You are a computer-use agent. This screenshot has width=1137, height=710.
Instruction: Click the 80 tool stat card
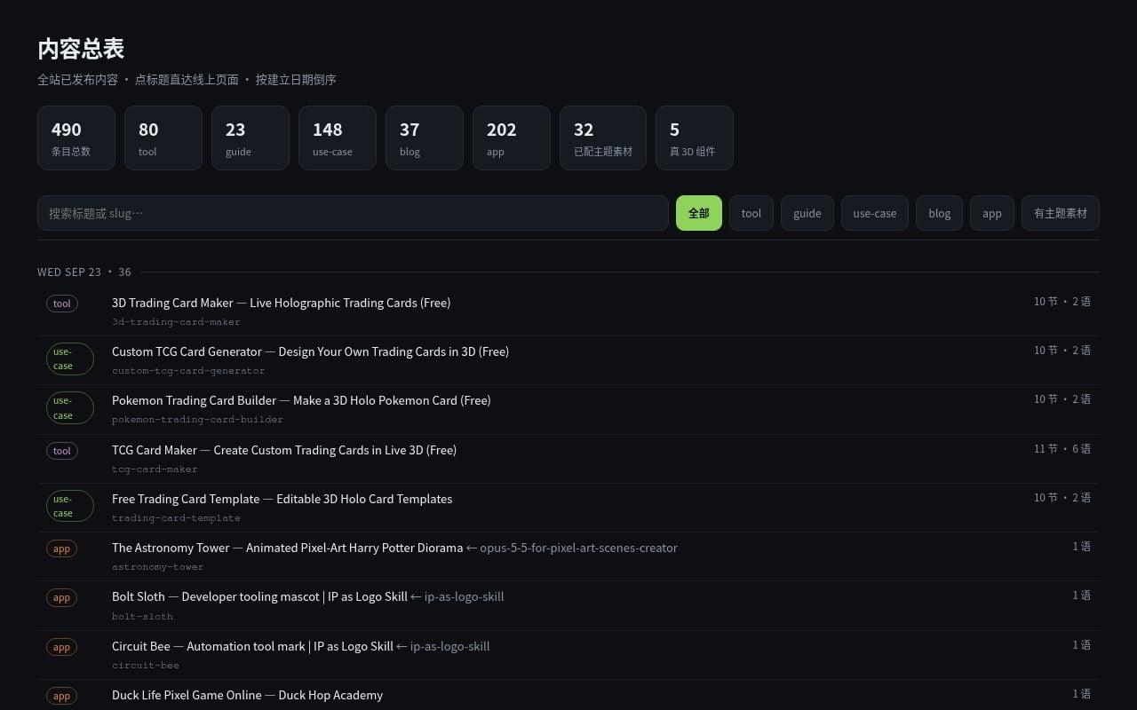tap(163, 138)
